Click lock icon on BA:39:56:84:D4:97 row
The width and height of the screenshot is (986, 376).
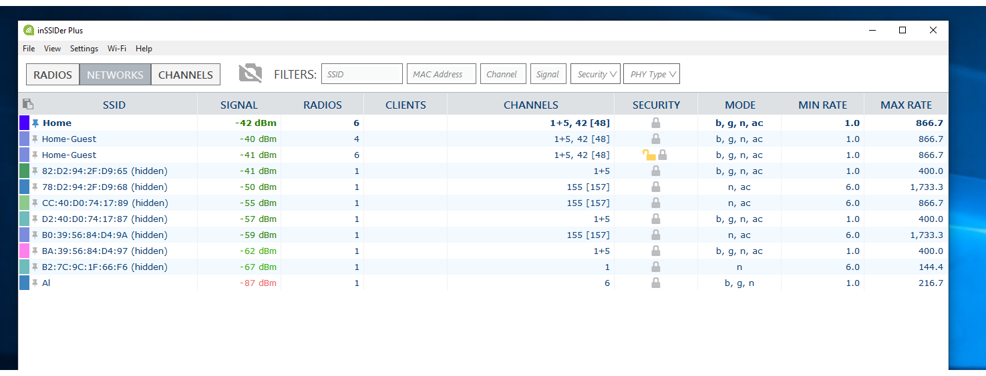tap(656, 251)
